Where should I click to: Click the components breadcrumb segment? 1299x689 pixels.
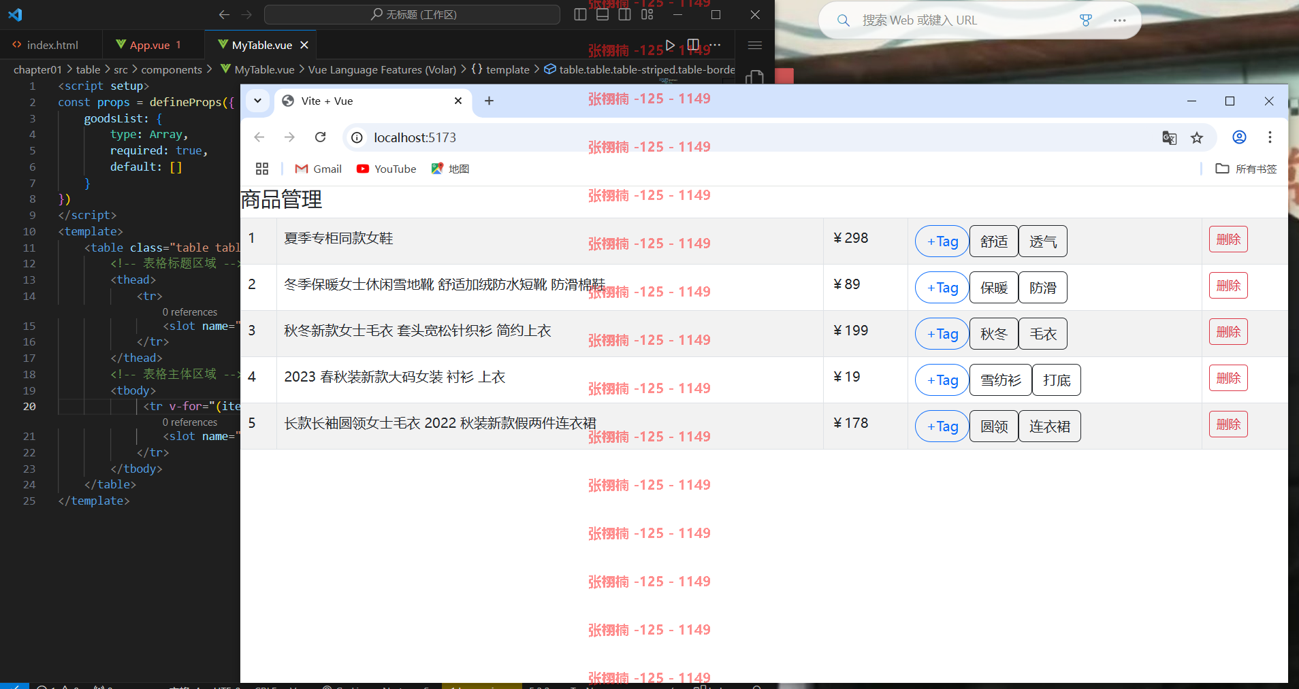point(171,69)
